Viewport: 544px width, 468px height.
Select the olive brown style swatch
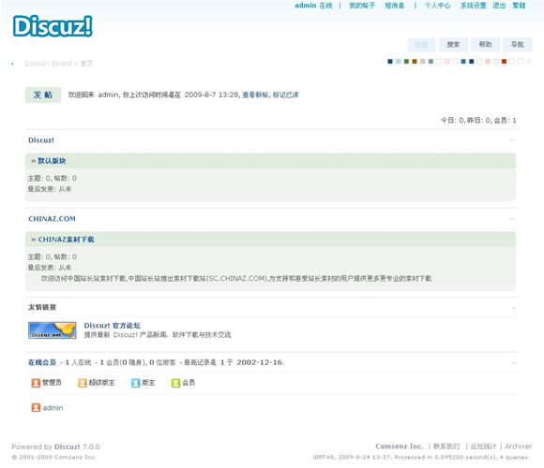(415, 62)
